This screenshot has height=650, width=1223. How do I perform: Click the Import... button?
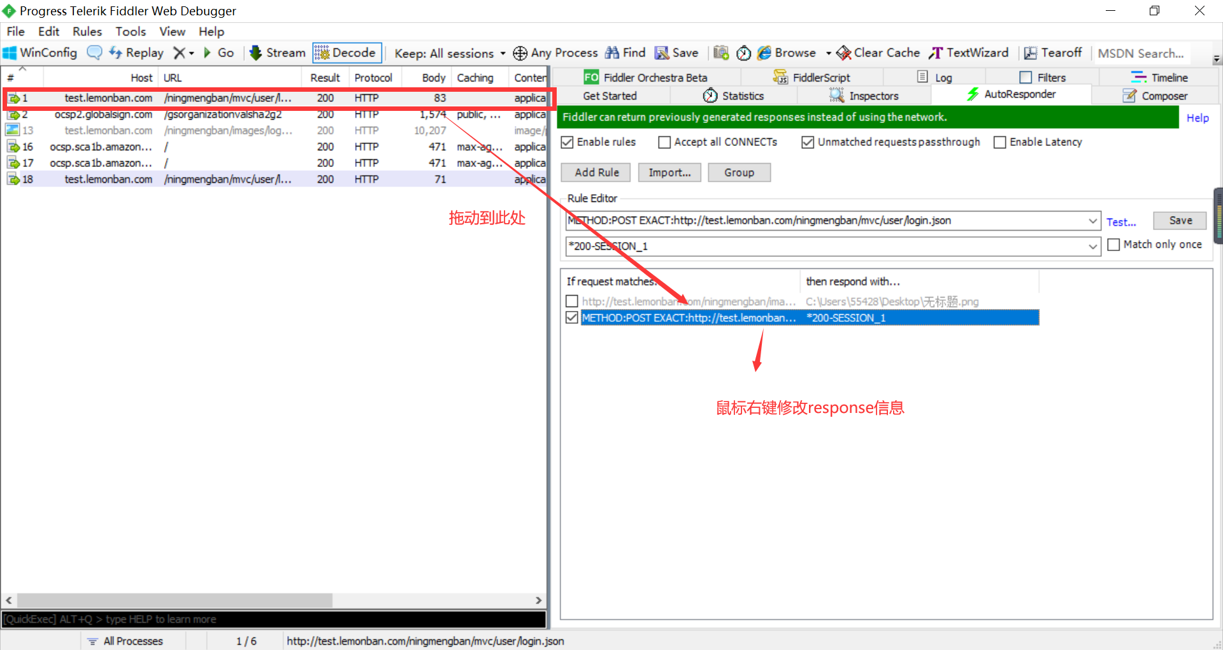669,173
